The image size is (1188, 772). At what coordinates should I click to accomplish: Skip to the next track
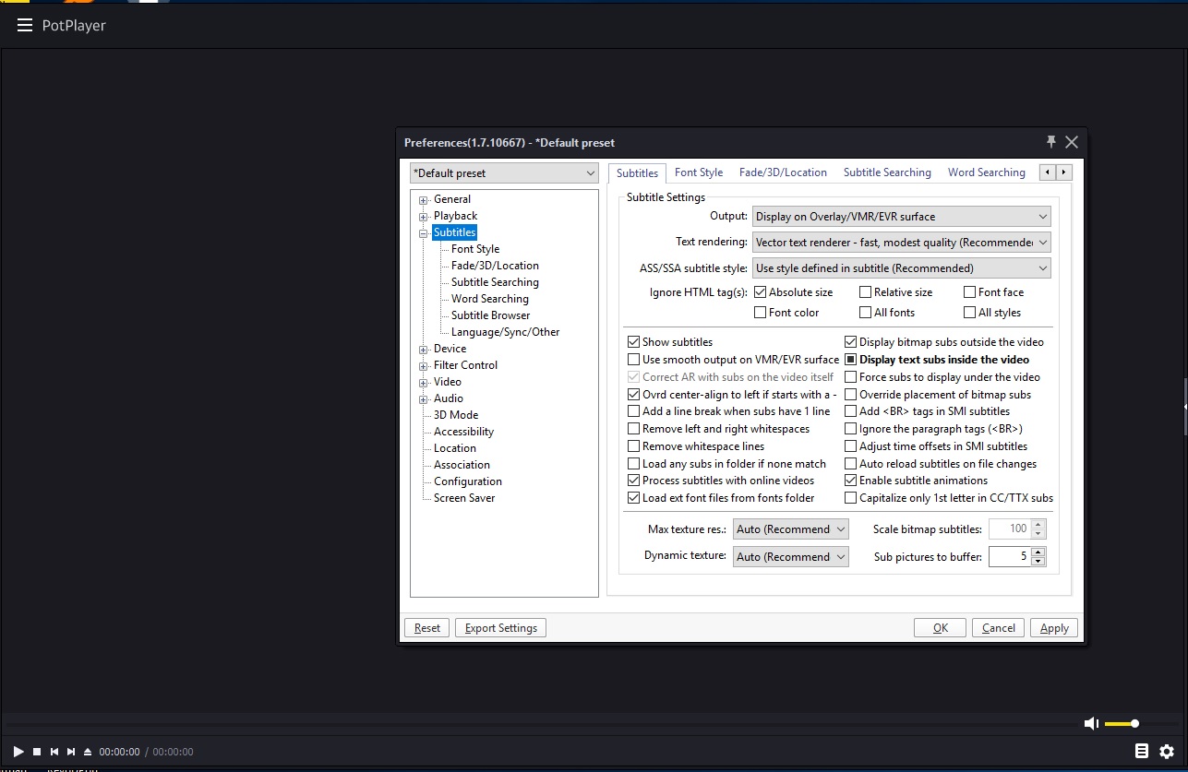(71, 752)
